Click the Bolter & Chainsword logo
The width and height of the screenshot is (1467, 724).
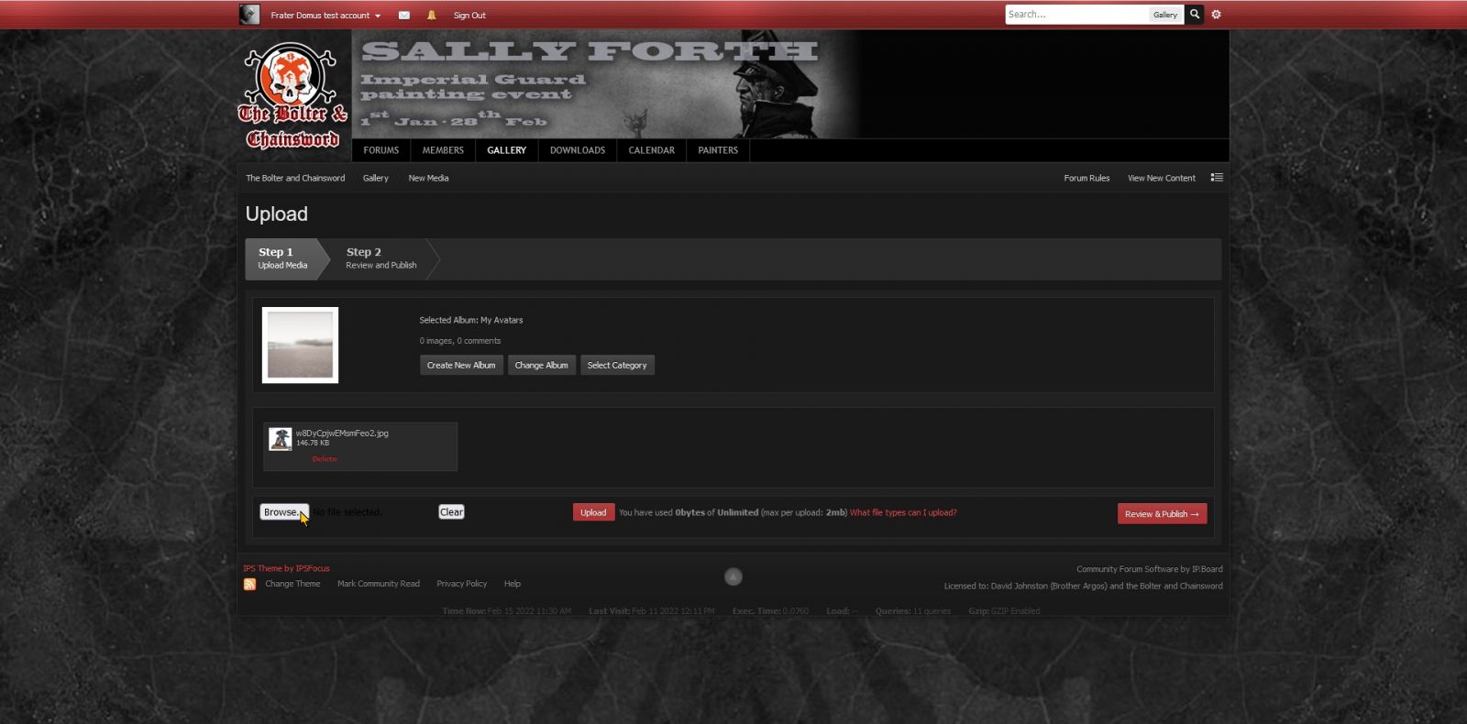pyautogui.click(x=293, y=96)
